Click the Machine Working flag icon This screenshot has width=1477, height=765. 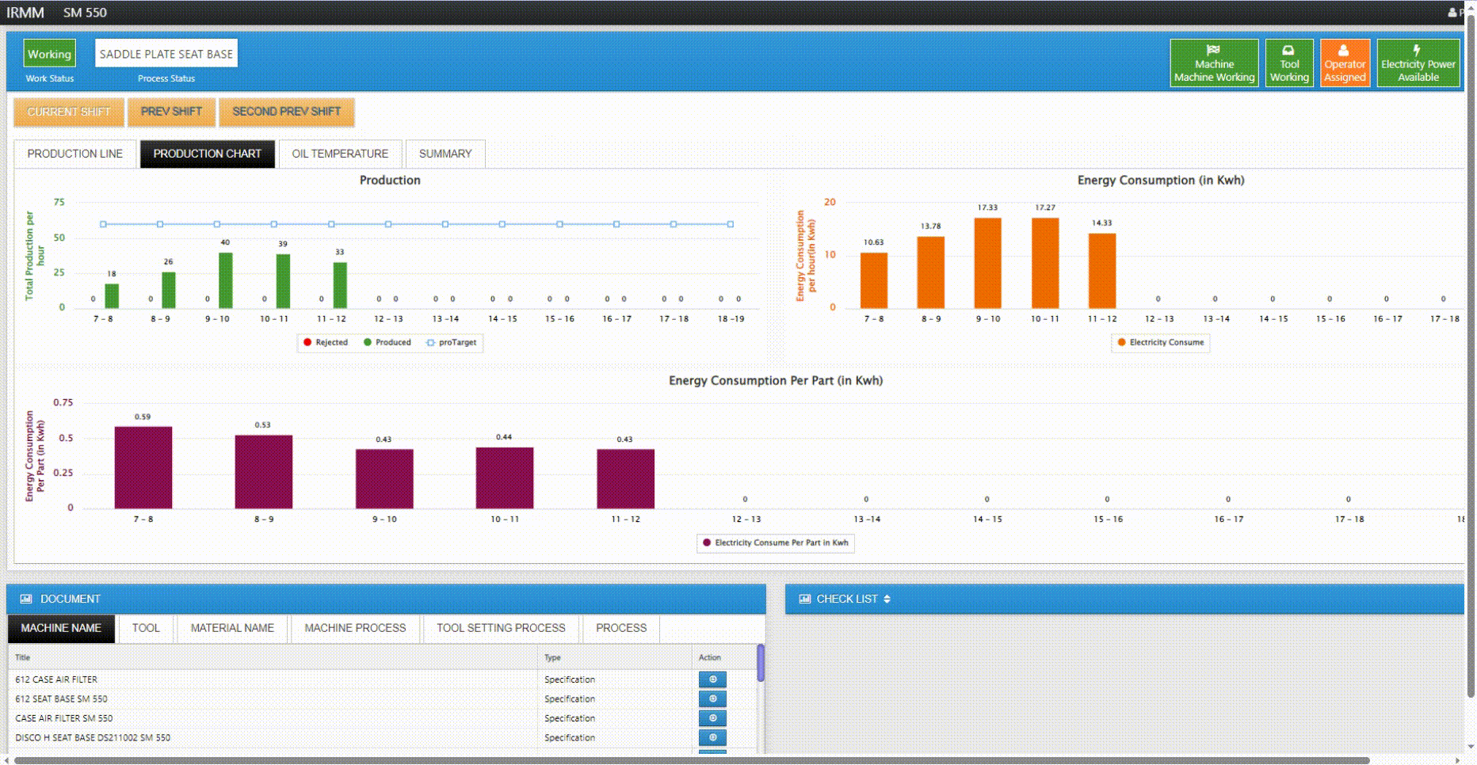click(x=1213, y=50)
